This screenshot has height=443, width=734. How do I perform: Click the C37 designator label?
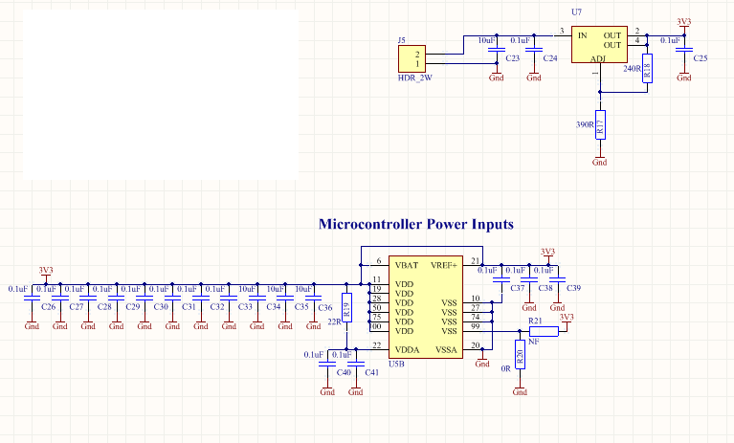518,288
